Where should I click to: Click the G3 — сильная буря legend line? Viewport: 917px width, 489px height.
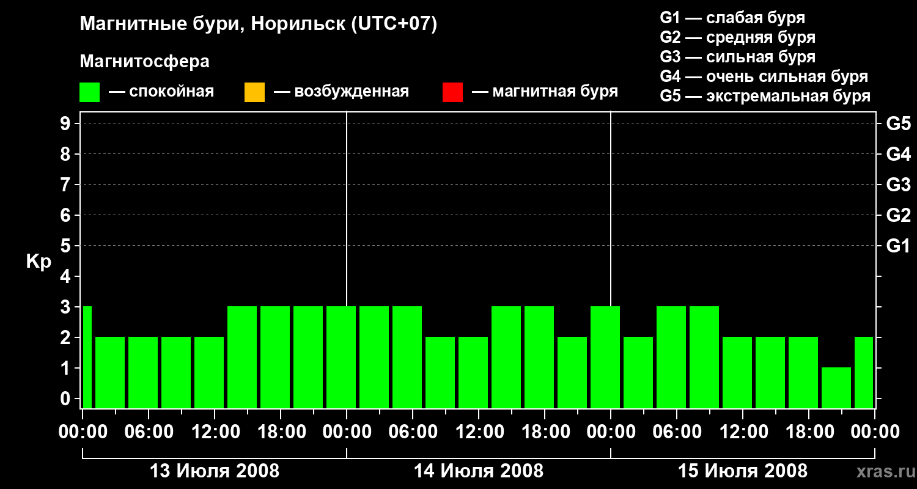pyautogui.click(x=738, y=57)
